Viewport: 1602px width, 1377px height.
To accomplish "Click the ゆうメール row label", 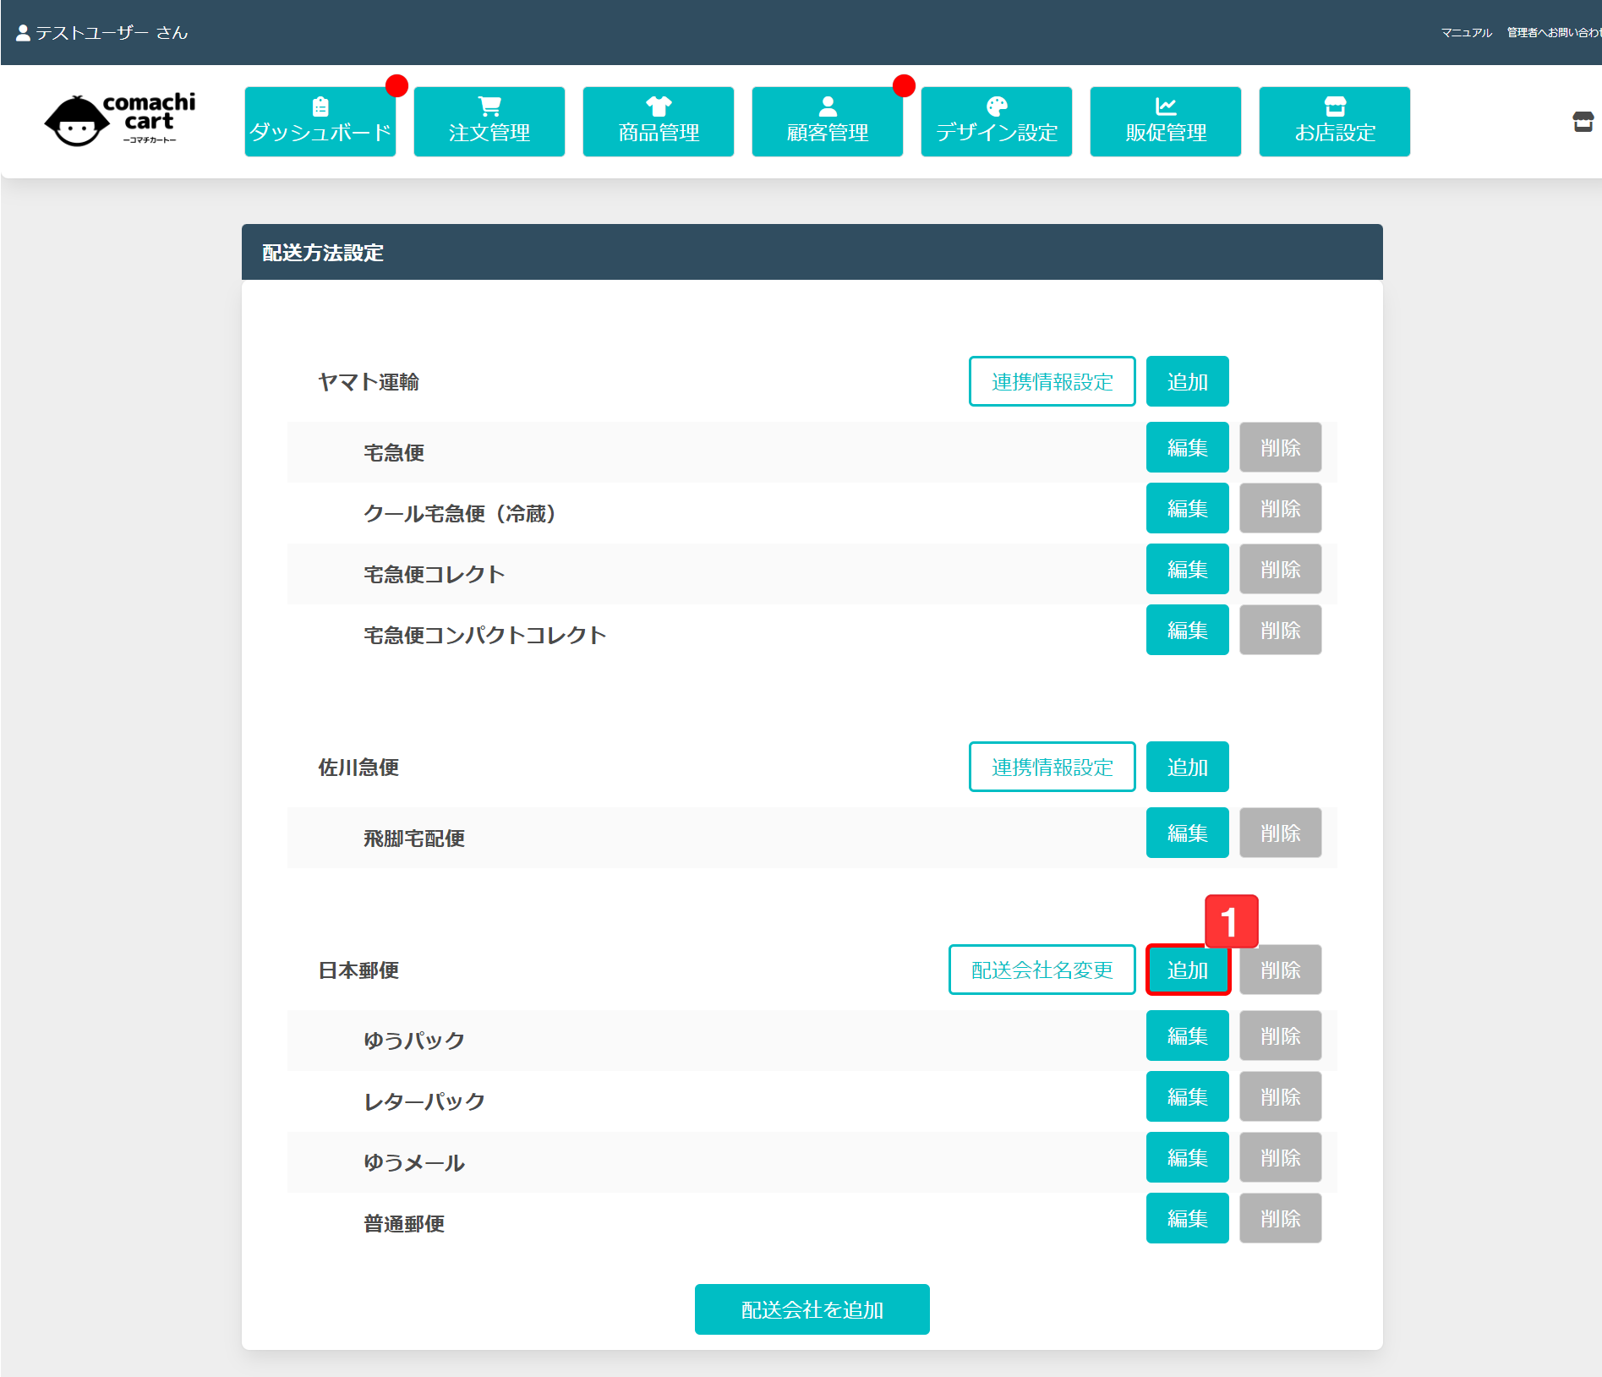I will point(414,1163).
